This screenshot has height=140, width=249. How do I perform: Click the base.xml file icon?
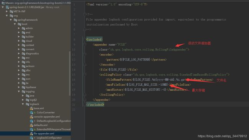(x=31, y=108)
